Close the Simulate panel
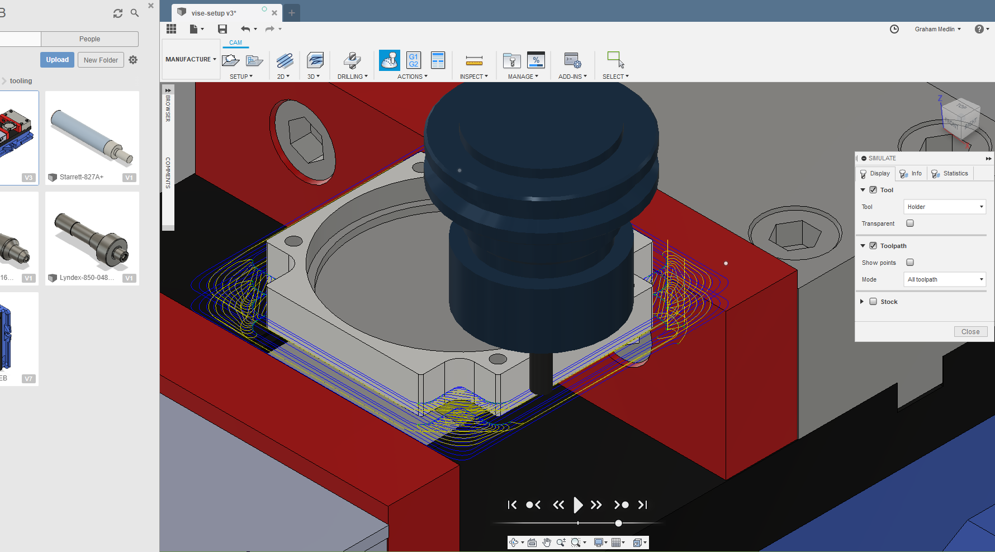 pos(970,332)
